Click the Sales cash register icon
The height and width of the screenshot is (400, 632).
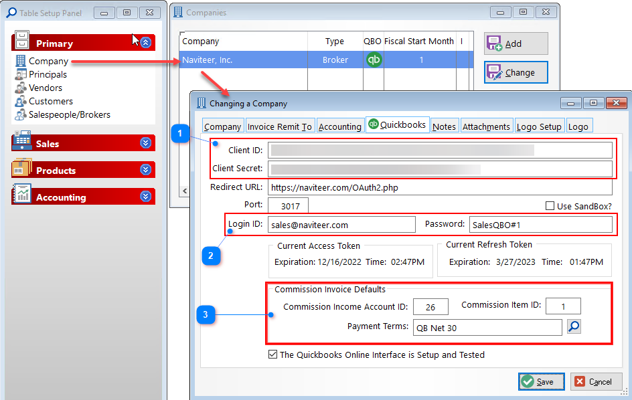point(22,140)
